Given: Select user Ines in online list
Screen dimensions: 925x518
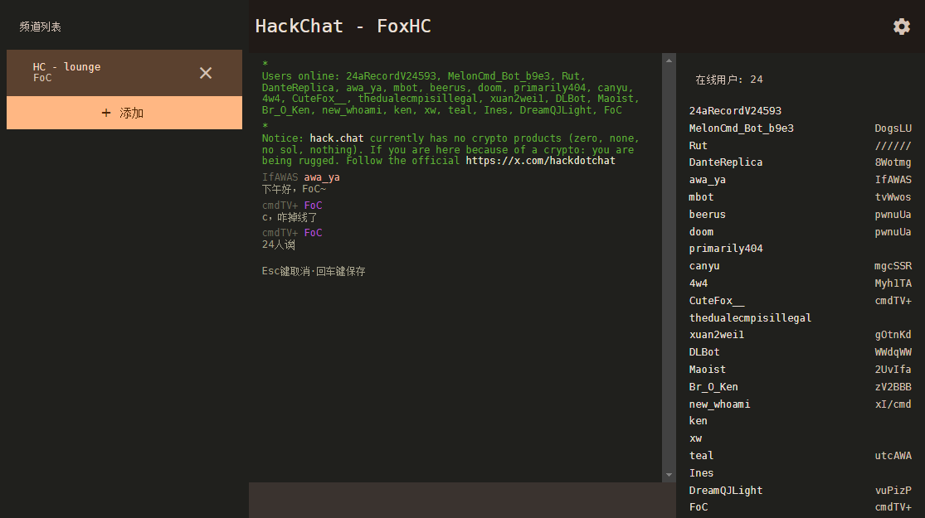Looking at the screenshot, I should (x=701, y=473).
